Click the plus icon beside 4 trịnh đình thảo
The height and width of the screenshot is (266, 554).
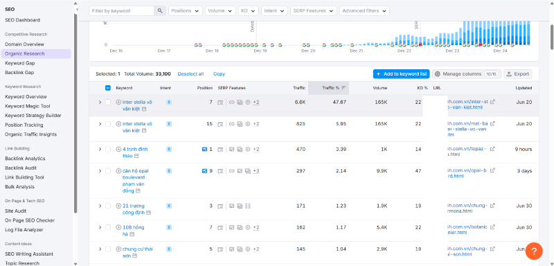[x=118, y=149]
